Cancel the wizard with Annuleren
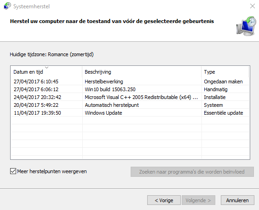The height and width of the screenshot is (210, 259). point(237,200)
